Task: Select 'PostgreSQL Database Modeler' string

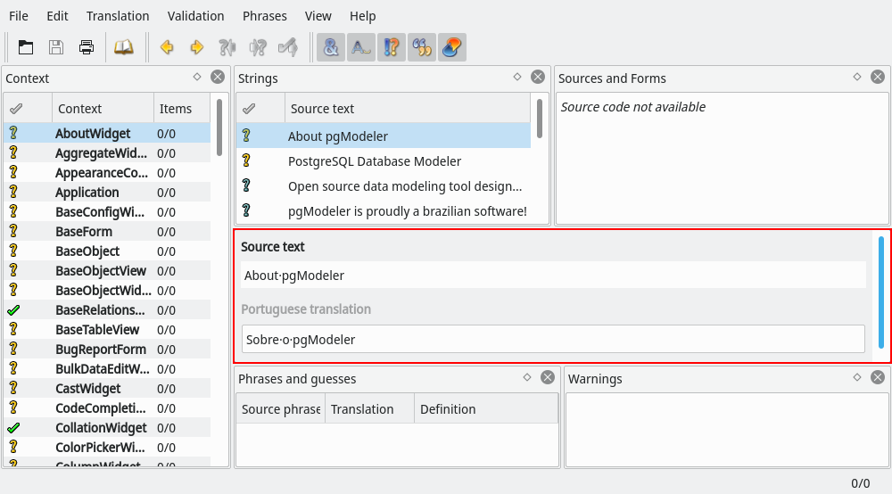Action: (x=384, y=161)
